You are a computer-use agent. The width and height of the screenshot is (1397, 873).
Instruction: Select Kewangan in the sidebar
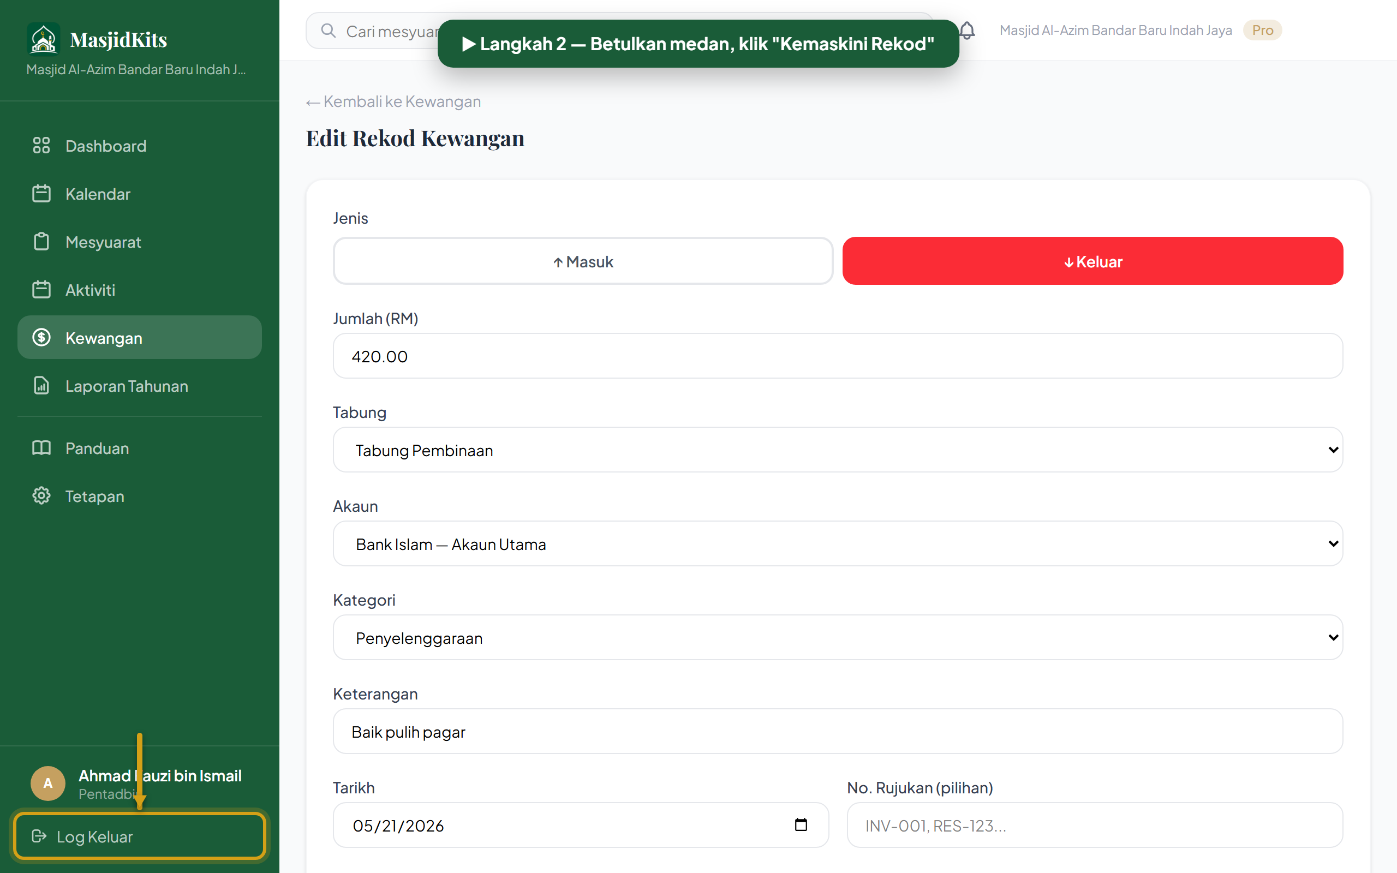[140, 337]
